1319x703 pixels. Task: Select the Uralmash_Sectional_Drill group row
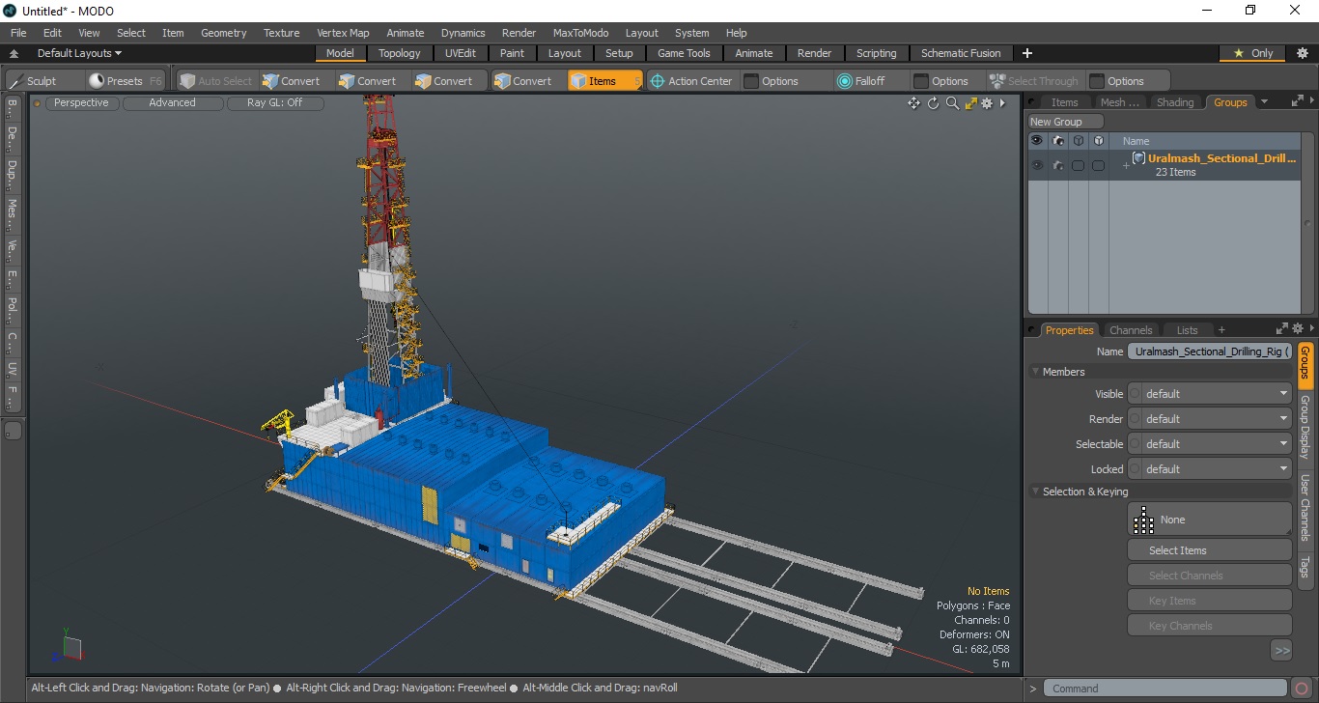(x=1165, y=165)
